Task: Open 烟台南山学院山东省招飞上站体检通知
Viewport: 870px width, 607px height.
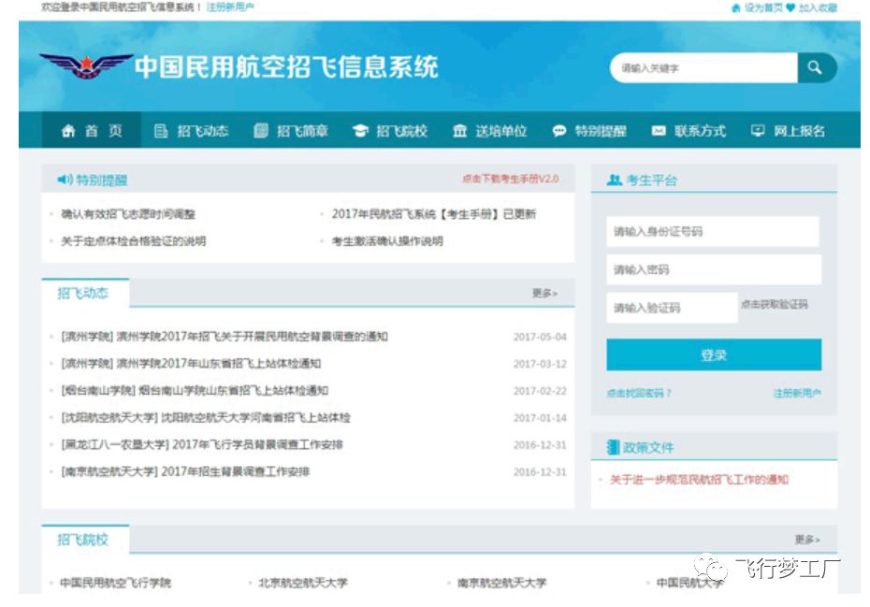Action: point(195,391)
